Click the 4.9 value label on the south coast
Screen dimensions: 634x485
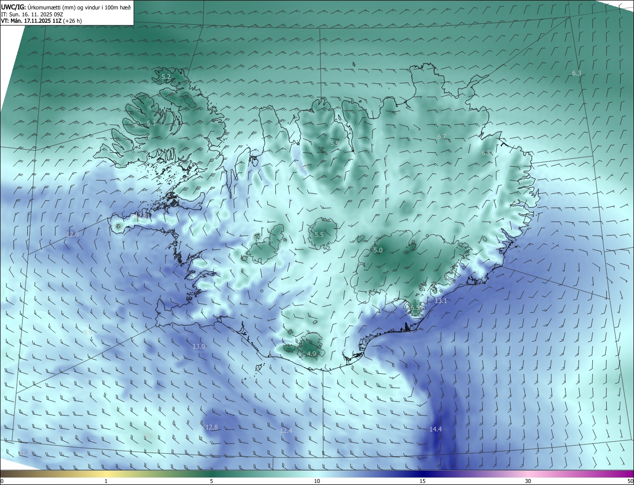[312, 354]
